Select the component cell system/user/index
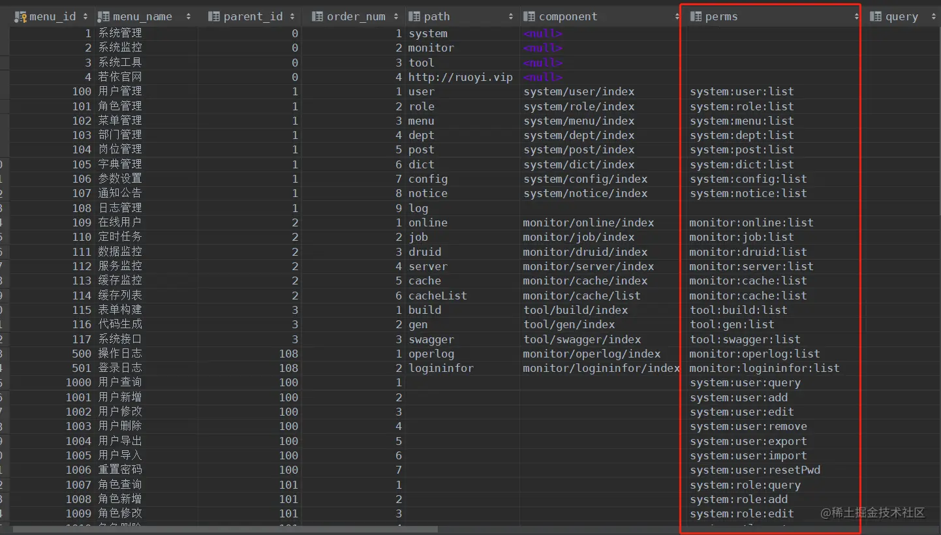The width and height of the screenshot is (941, 535). pyautogui.click(x=579, y=91)
